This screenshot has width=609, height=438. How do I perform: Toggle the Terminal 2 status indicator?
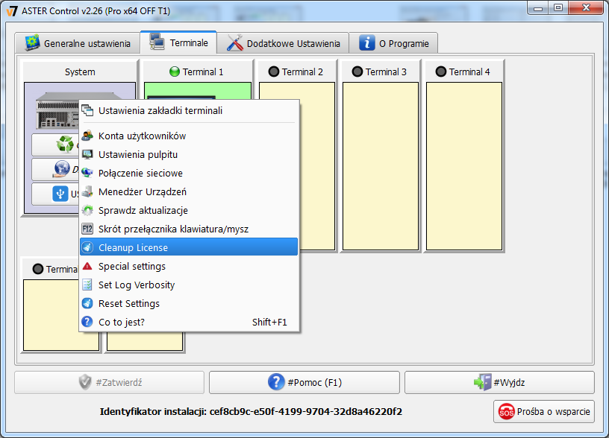point(274,72)
